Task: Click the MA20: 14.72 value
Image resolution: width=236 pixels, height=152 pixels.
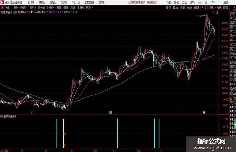Action: pyautogui.click(x=56, y=12)
